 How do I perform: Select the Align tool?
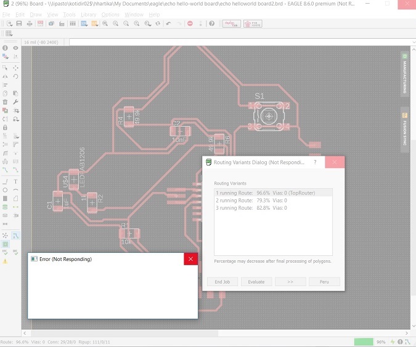(5, 85)
